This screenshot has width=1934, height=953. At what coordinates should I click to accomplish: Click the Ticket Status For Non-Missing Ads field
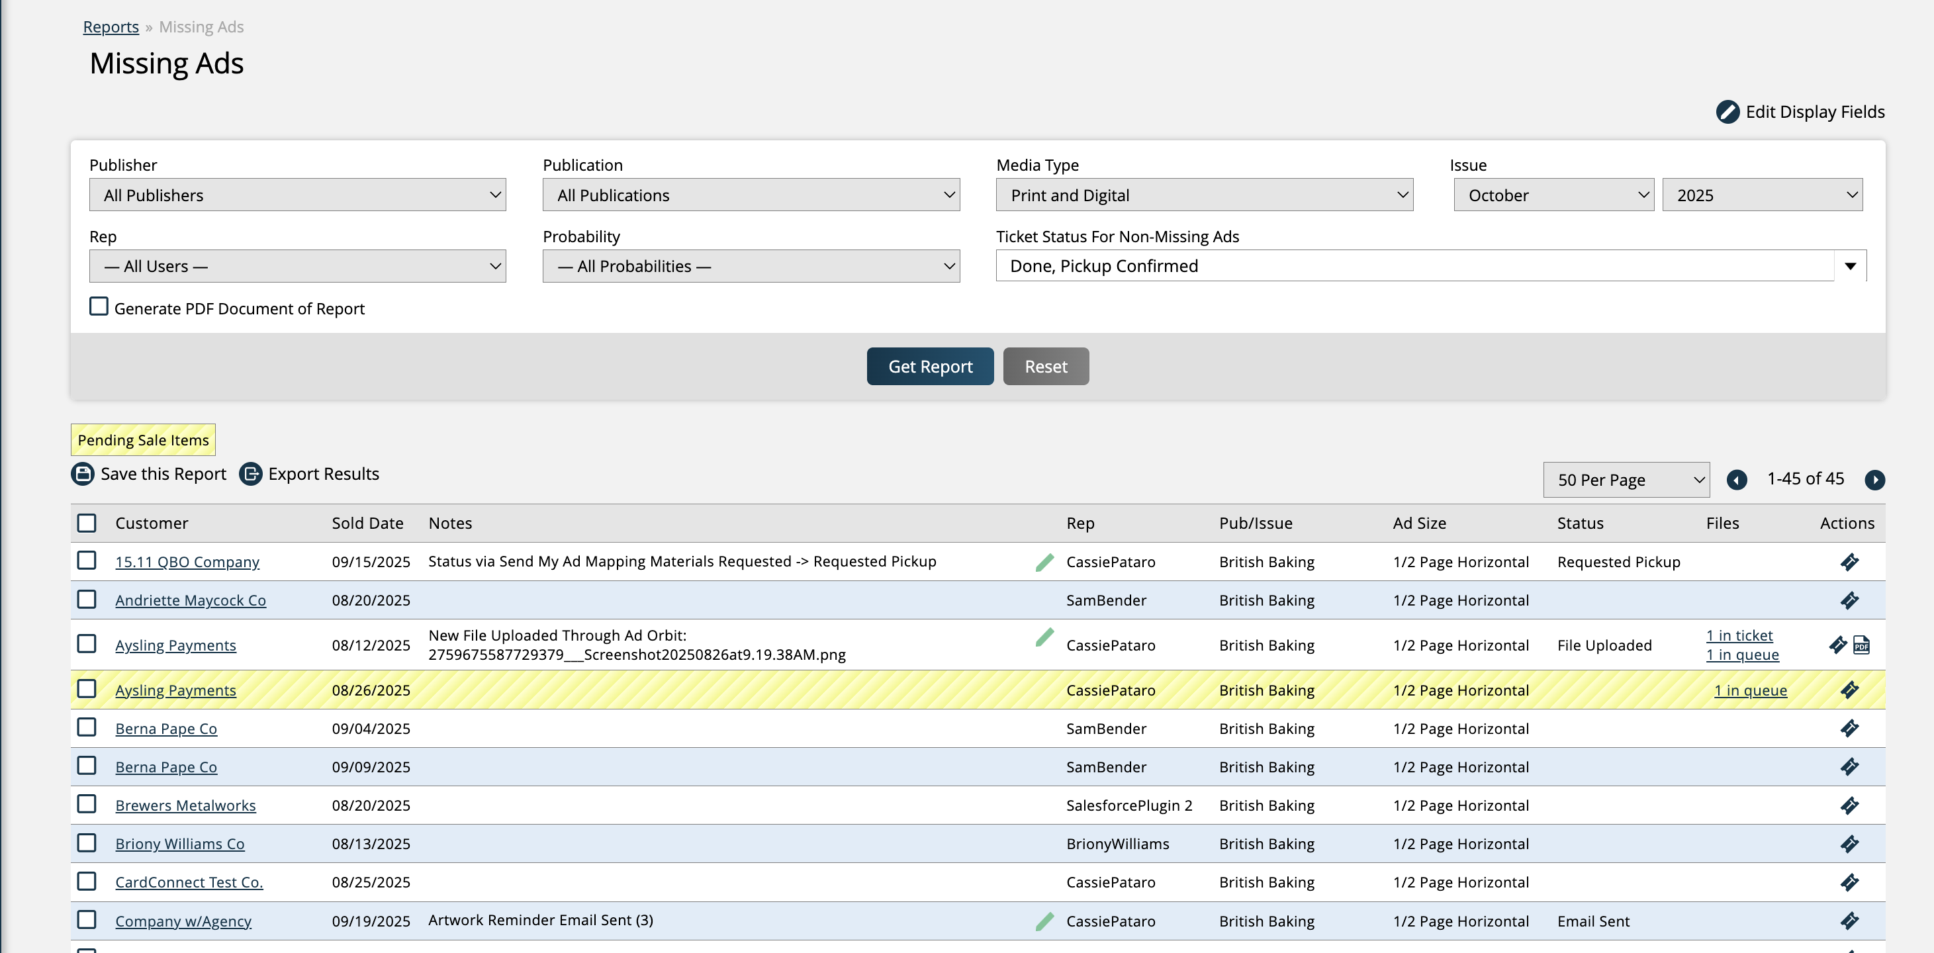(1414, 266)
